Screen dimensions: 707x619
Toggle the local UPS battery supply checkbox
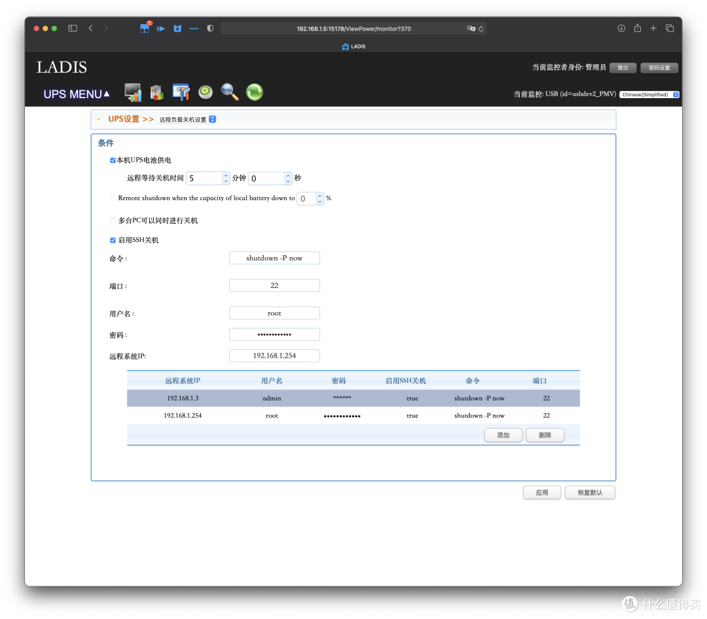click(113, 160)
